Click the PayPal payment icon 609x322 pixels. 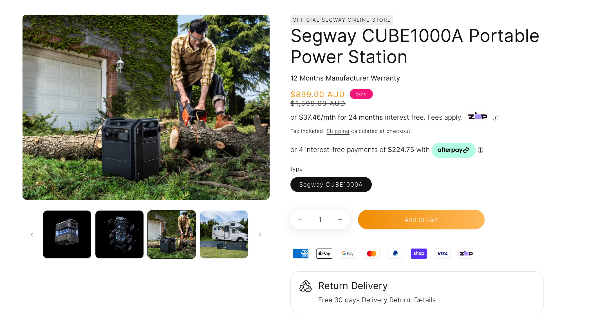point(395,254)
